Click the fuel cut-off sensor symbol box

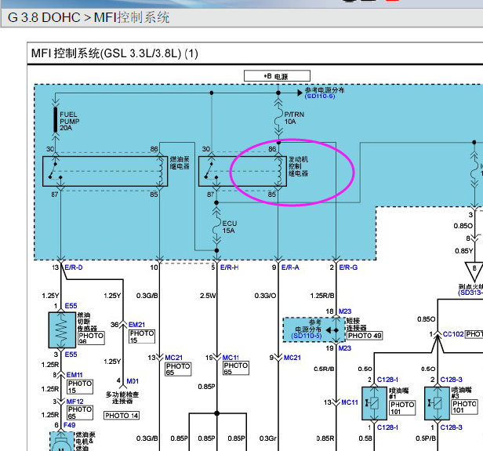(x=62, y=330)
